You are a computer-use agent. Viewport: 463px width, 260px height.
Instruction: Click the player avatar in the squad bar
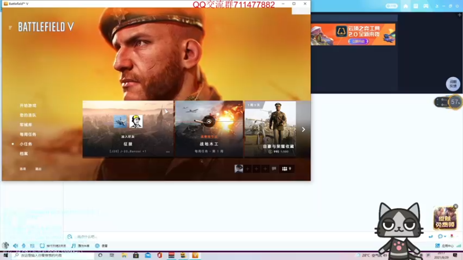pos(238,169)
